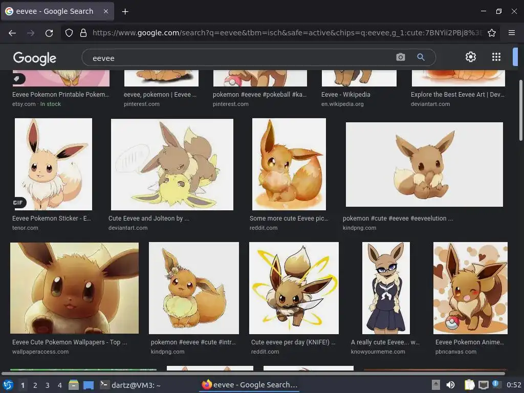Open the Google apps grid
Image resolution: width=524 pixels, height=393 pixels.
coord(496,57)
